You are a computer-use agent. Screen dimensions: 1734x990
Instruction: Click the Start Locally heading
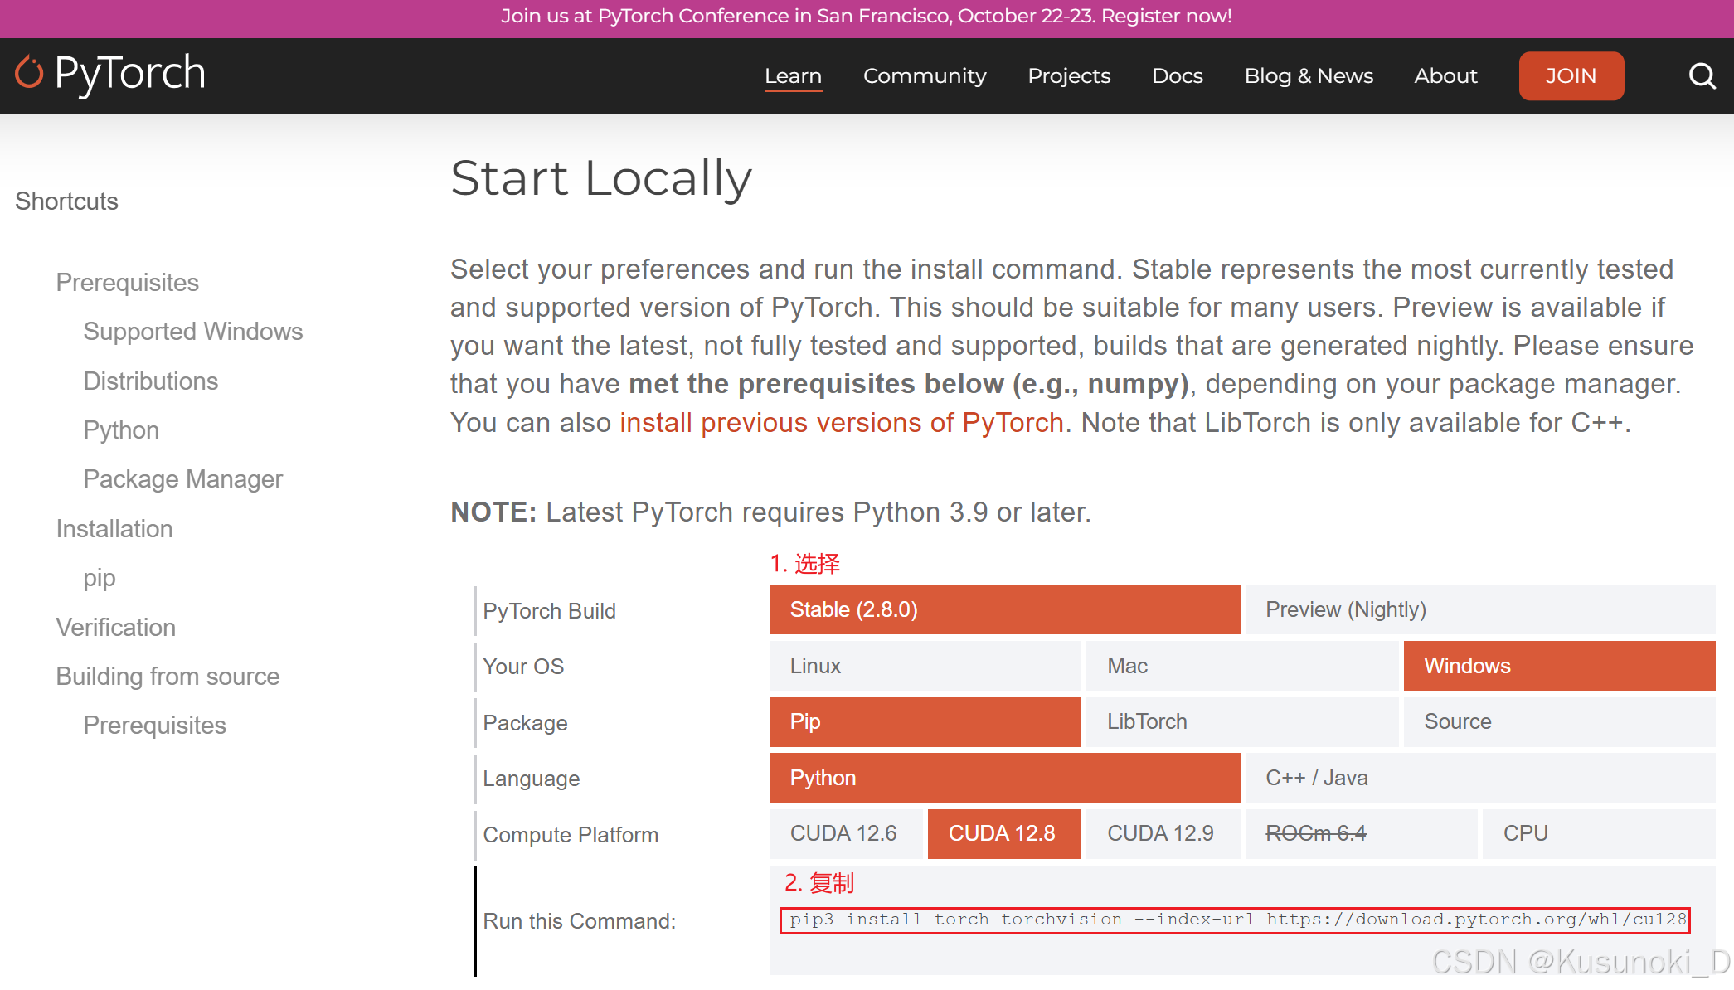pyautogui.click(x=601, y=178)
